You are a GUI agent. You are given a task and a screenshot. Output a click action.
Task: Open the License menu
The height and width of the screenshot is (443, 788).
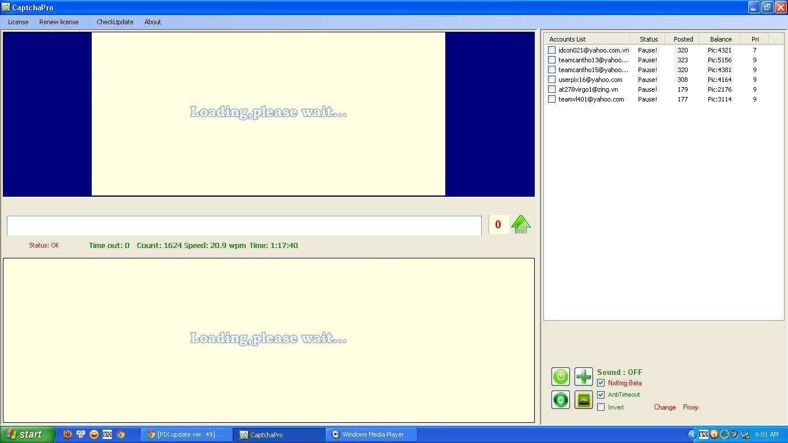pyautogui.click(x=18, y=22)
